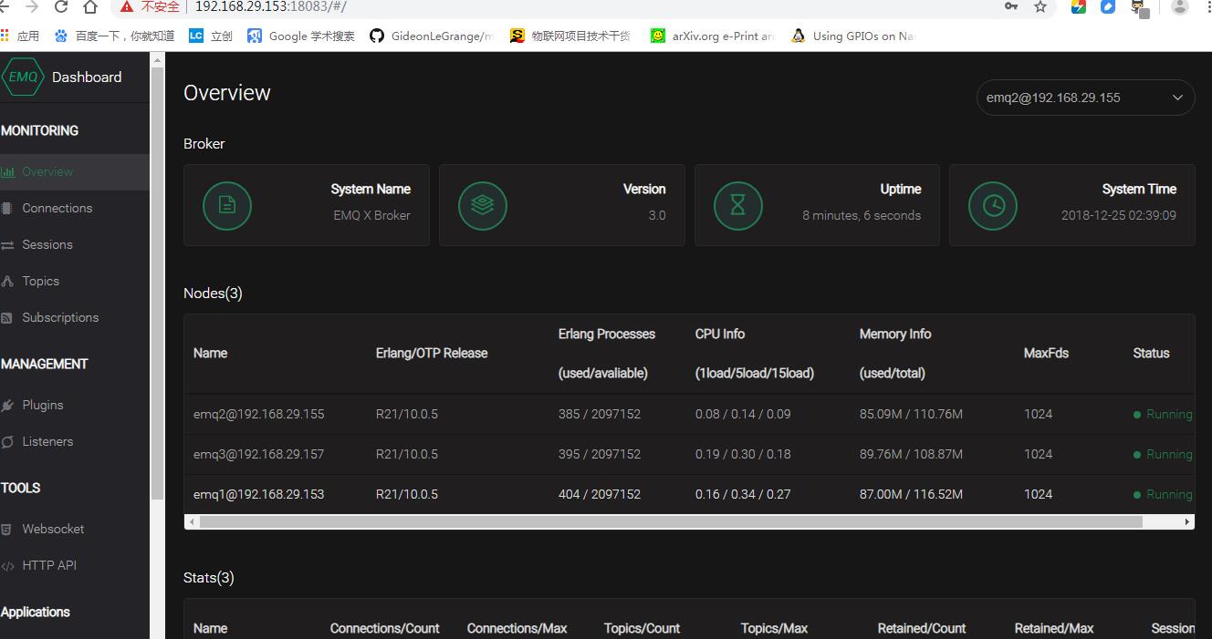This screenshot has width=1212, height=639.
Task: Click node name emq1@192.168.29.153 in table
Action: [x=259, y=494]
